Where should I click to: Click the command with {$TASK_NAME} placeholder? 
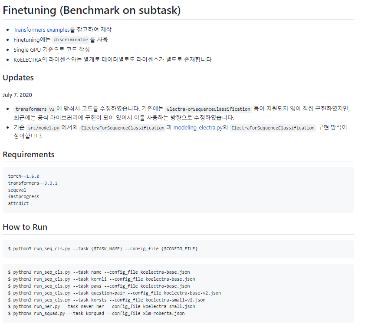click(103, 249)
